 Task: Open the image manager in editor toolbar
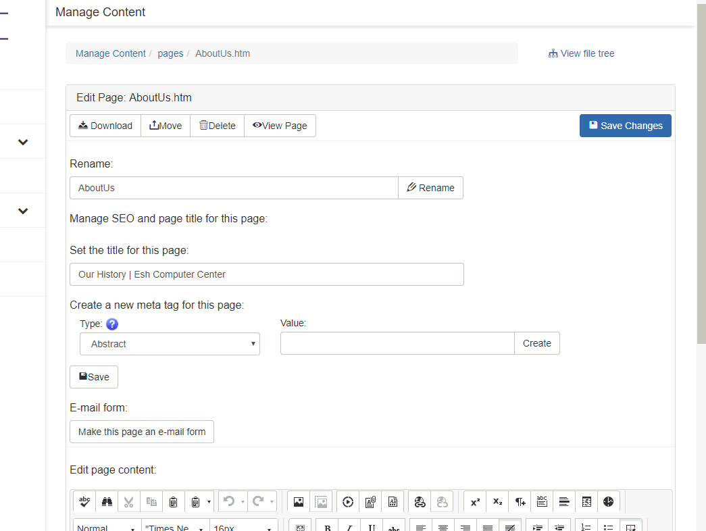(299, 502)
